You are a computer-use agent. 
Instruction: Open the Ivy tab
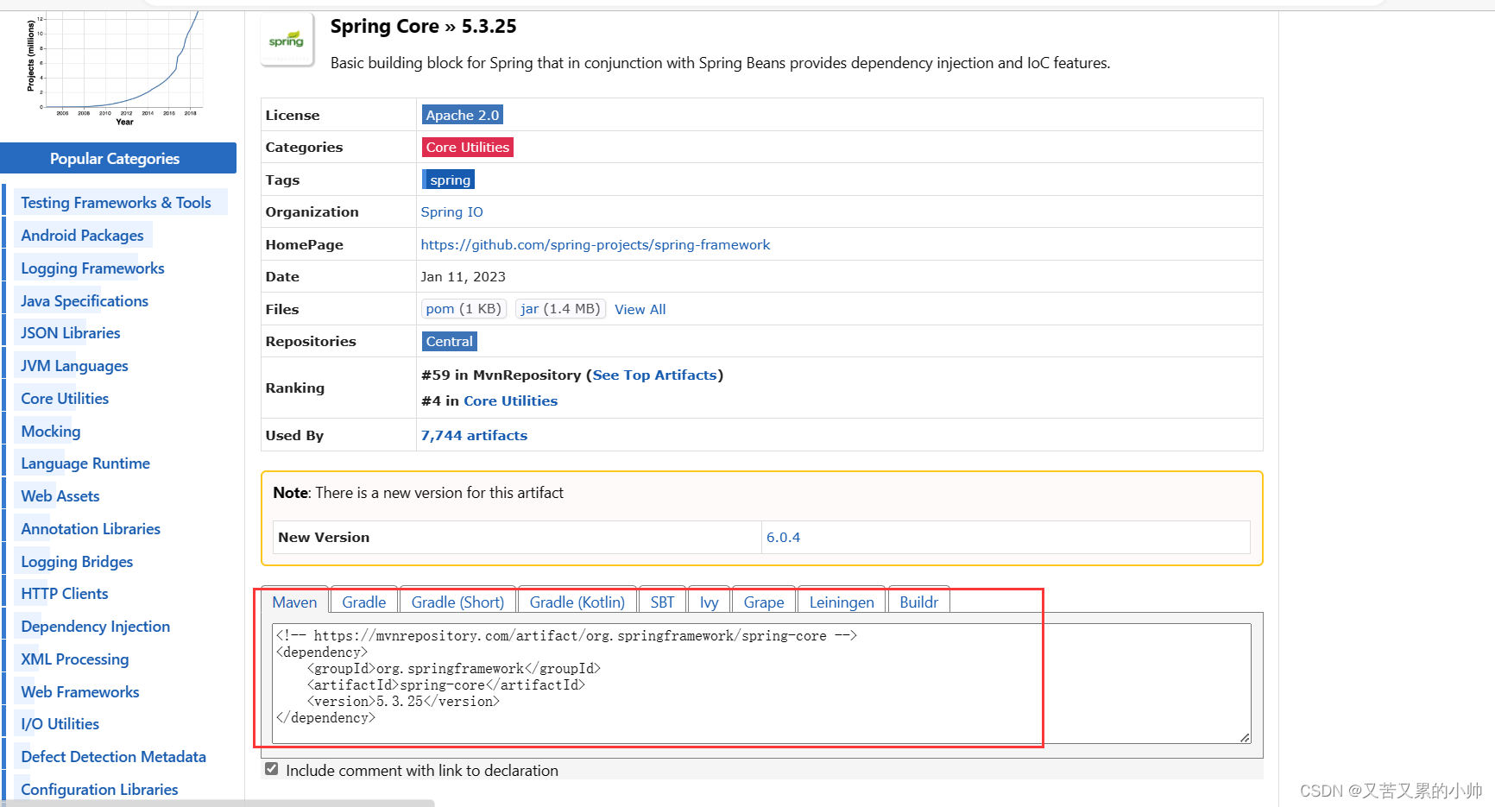coord(710,602)
